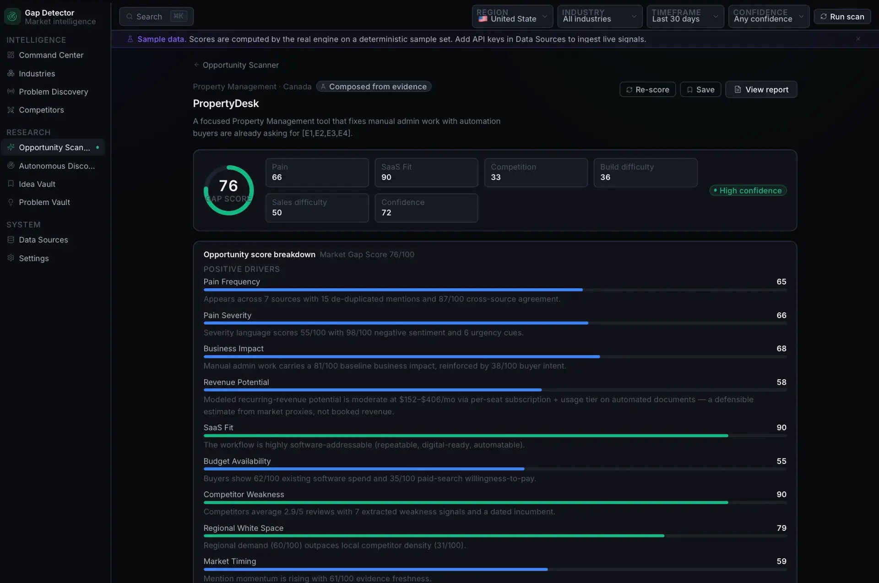Click the Search field
The width and height of the screenshot is (879, 583).
[156, 16]
